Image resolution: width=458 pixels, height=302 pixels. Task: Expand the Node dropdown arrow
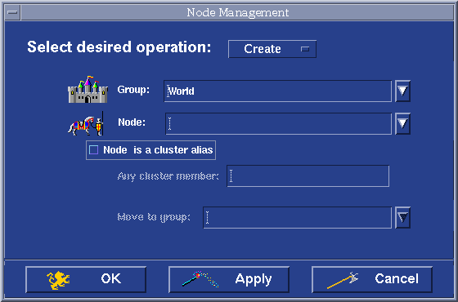[402, 123]
